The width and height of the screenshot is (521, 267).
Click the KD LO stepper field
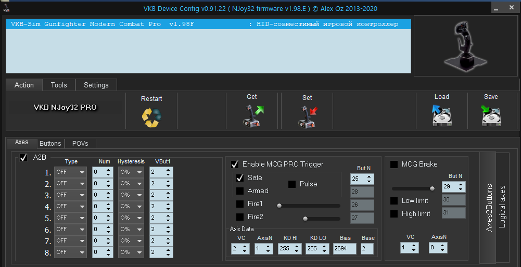[317, 249]
